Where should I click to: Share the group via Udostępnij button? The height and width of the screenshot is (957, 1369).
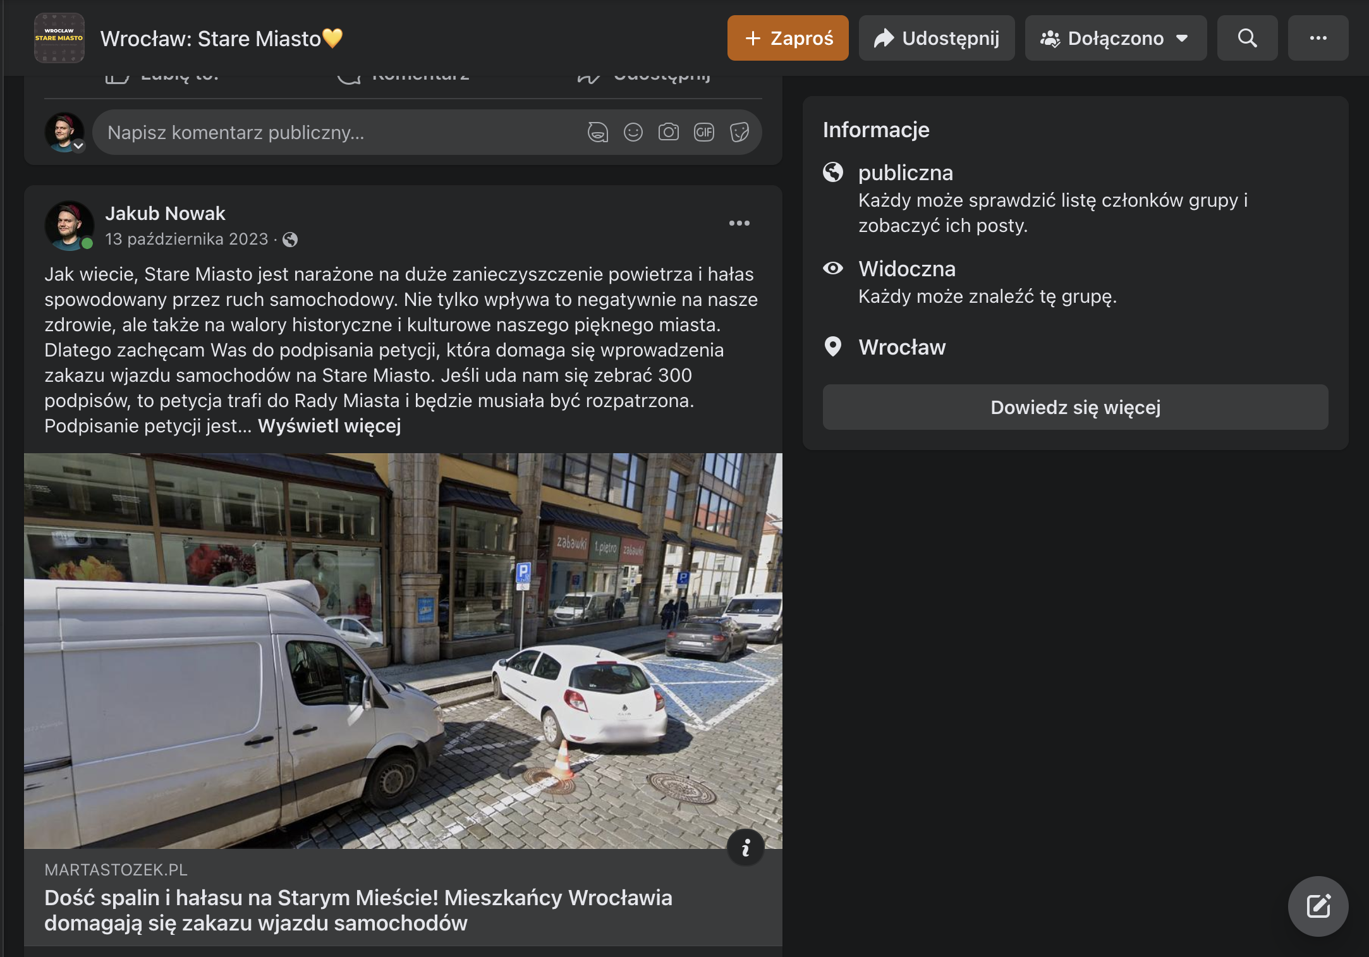[937, 38]
